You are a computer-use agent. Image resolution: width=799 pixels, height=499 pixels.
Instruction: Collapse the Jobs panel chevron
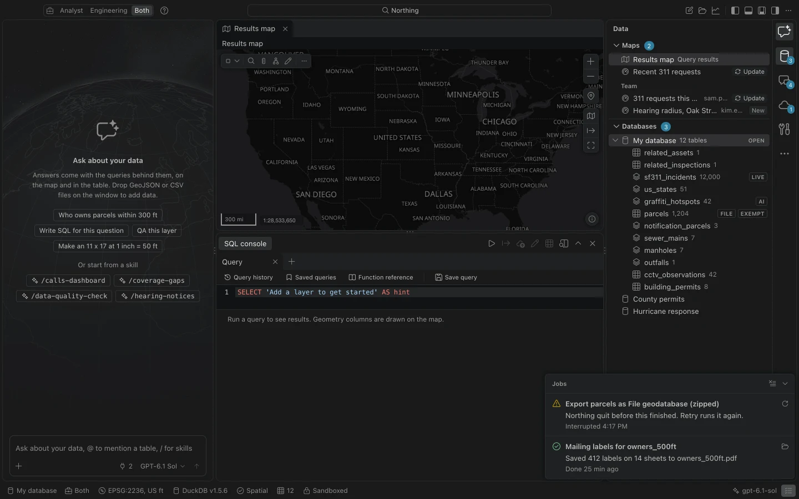click(x=785, y=384)
